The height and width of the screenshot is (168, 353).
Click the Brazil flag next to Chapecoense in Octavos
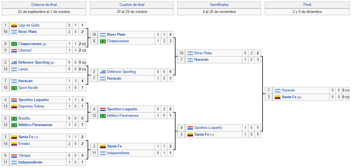pyautogui.click(x=14, y=44)
